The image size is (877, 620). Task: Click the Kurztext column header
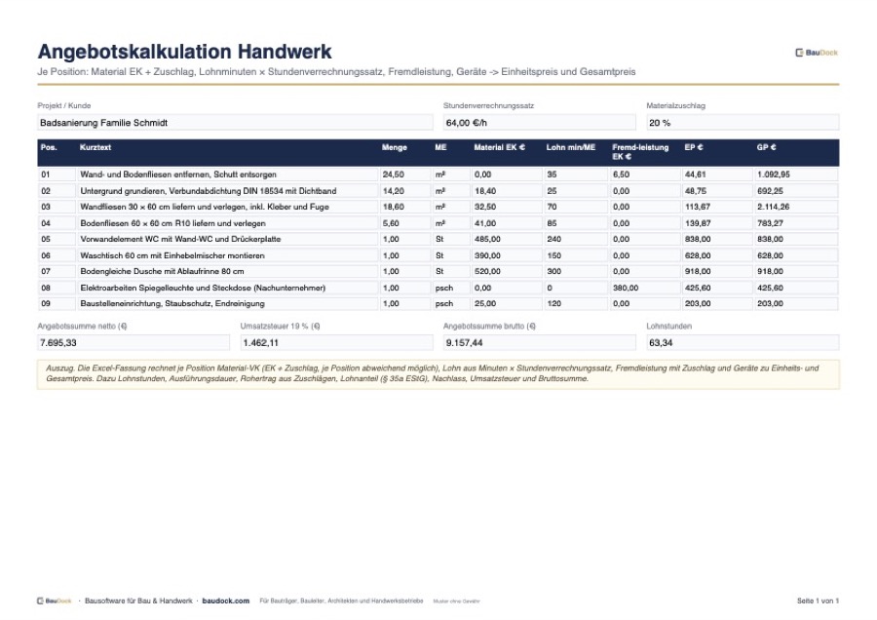pyautogui.click(x=95, y=147)
